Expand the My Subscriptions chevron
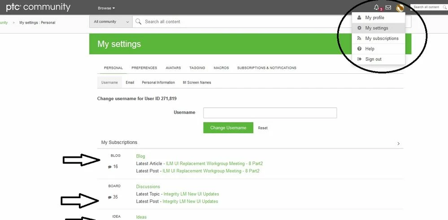Image resolution: width=448 pixels, height=220 pixels. coord(399,144)
